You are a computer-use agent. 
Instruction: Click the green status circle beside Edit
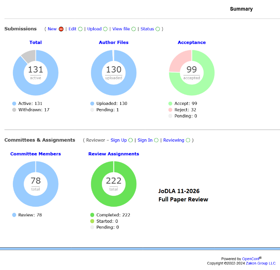point(80,29)
